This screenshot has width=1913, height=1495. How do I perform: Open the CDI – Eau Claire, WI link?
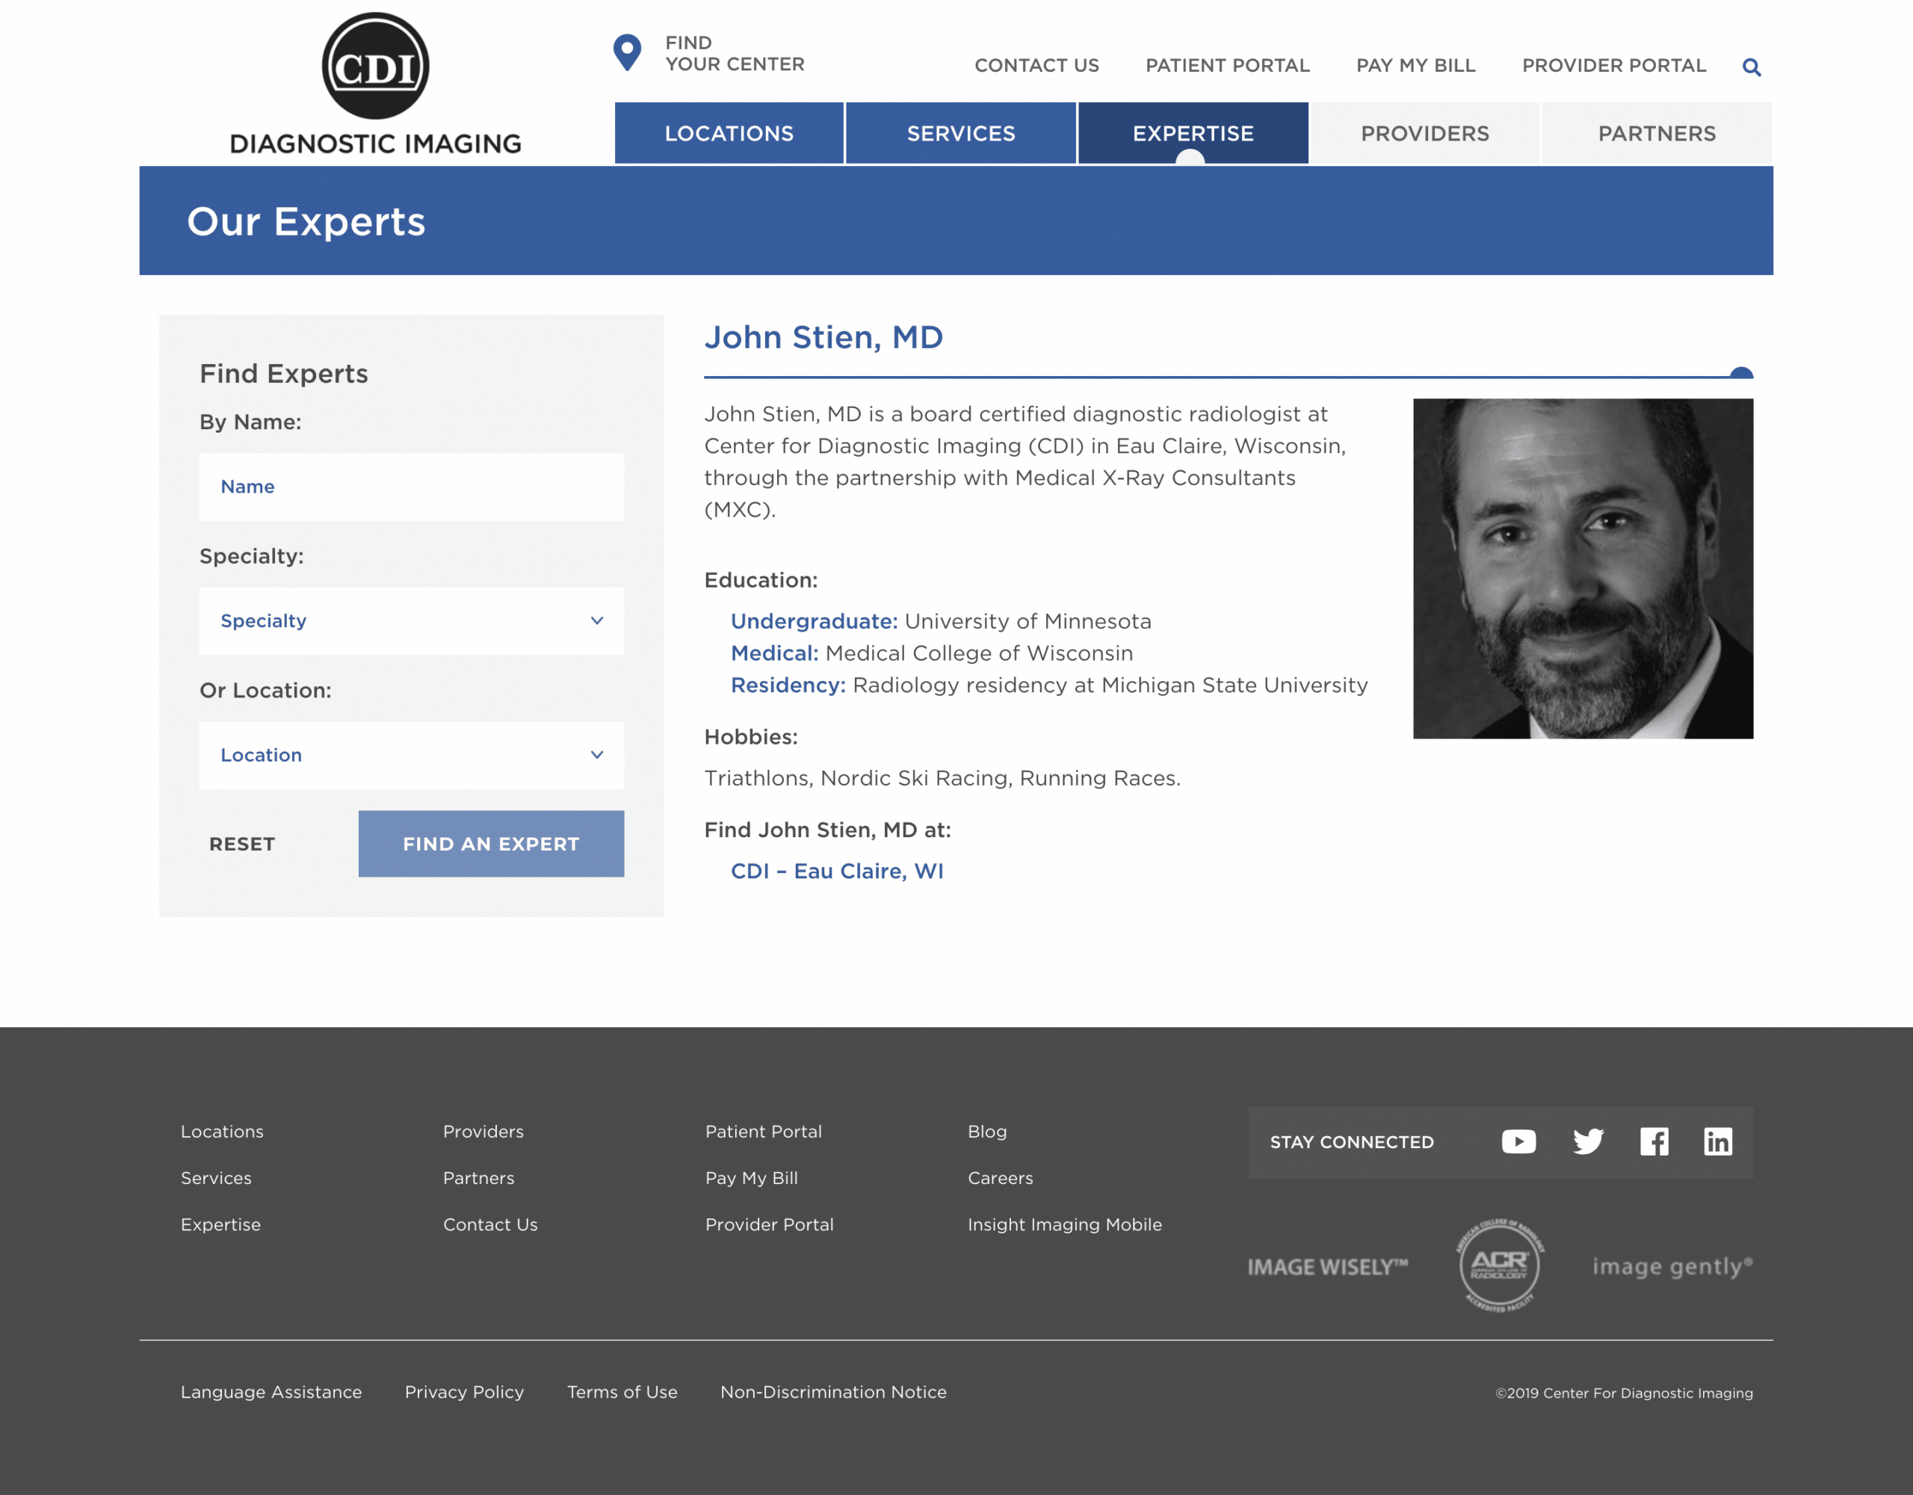click(836, 870)
